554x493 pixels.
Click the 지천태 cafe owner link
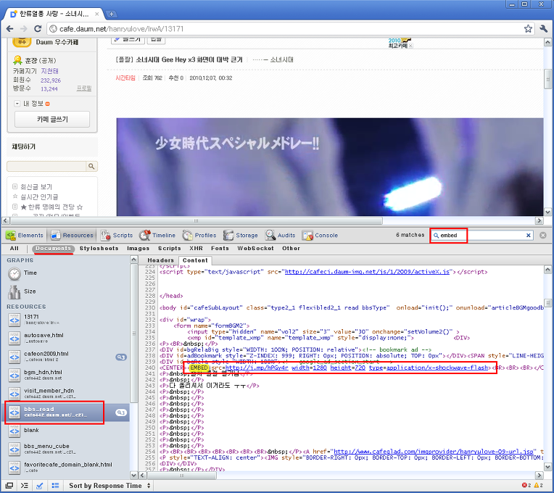tap(50, 71)
